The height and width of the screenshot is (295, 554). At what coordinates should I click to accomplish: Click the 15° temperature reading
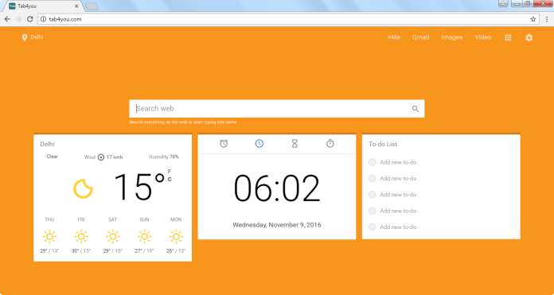tap(139, 187)
